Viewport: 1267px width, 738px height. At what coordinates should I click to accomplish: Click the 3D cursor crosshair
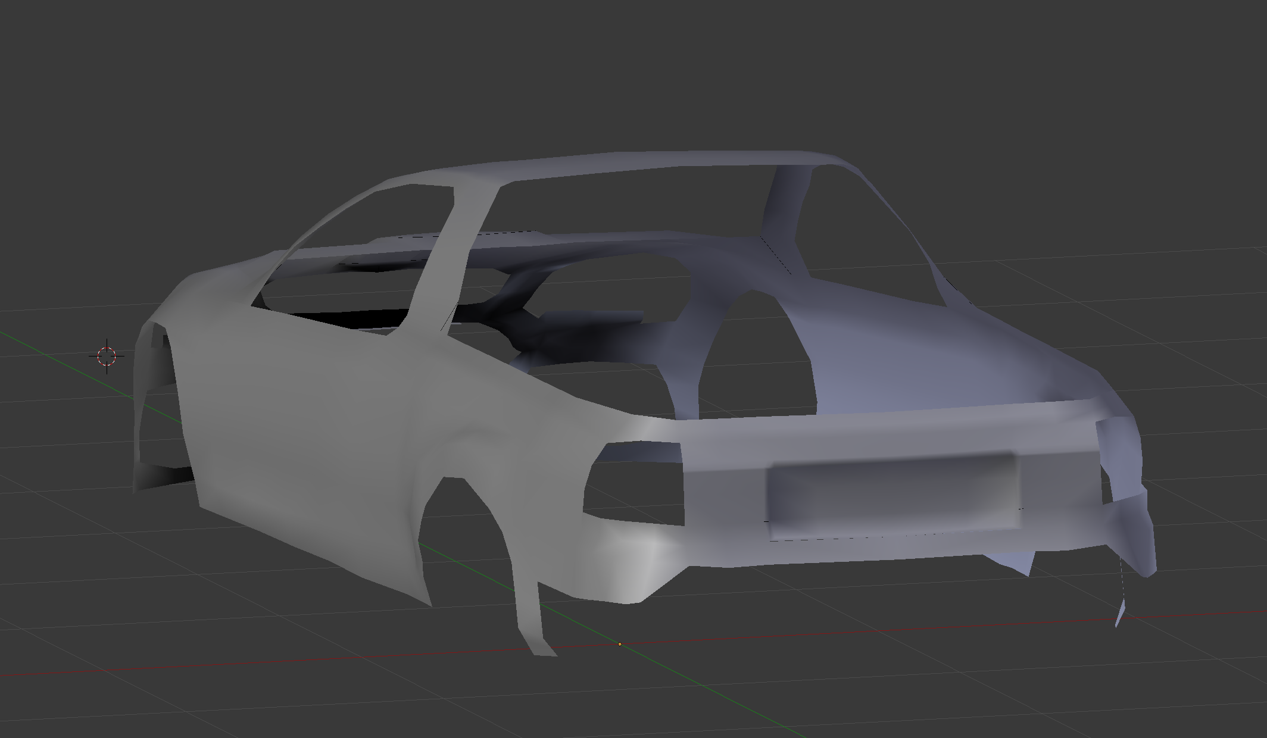click(x=107, y=356)
